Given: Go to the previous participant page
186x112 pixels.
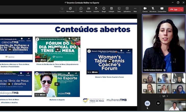Looking at the screenshot, I should tap(160, 96).
